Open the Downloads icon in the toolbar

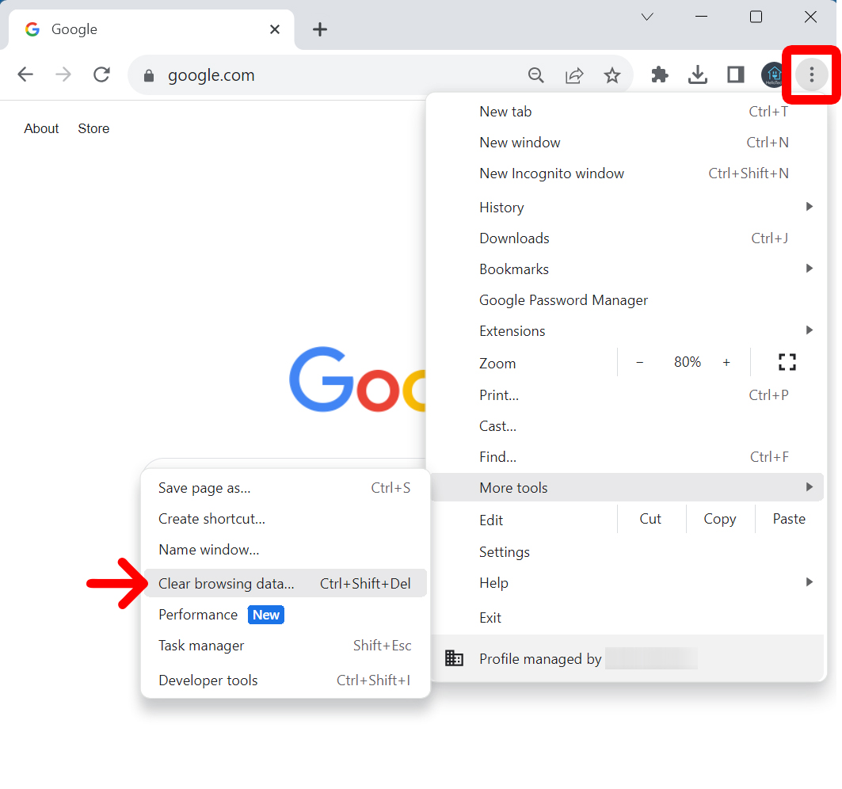click(x=698, y=74)
